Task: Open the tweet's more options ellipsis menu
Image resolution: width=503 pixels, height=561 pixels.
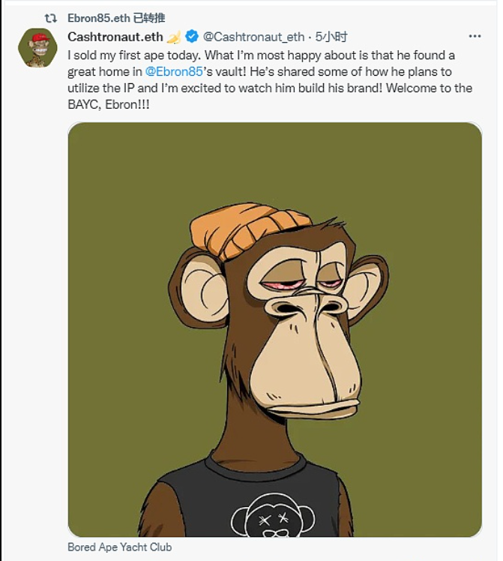Action: coord(474,36)
